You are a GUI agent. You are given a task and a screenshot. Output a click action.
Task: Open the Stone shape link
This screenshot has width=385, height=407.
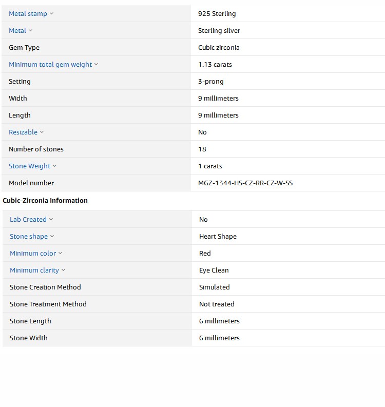pos(29,237)
